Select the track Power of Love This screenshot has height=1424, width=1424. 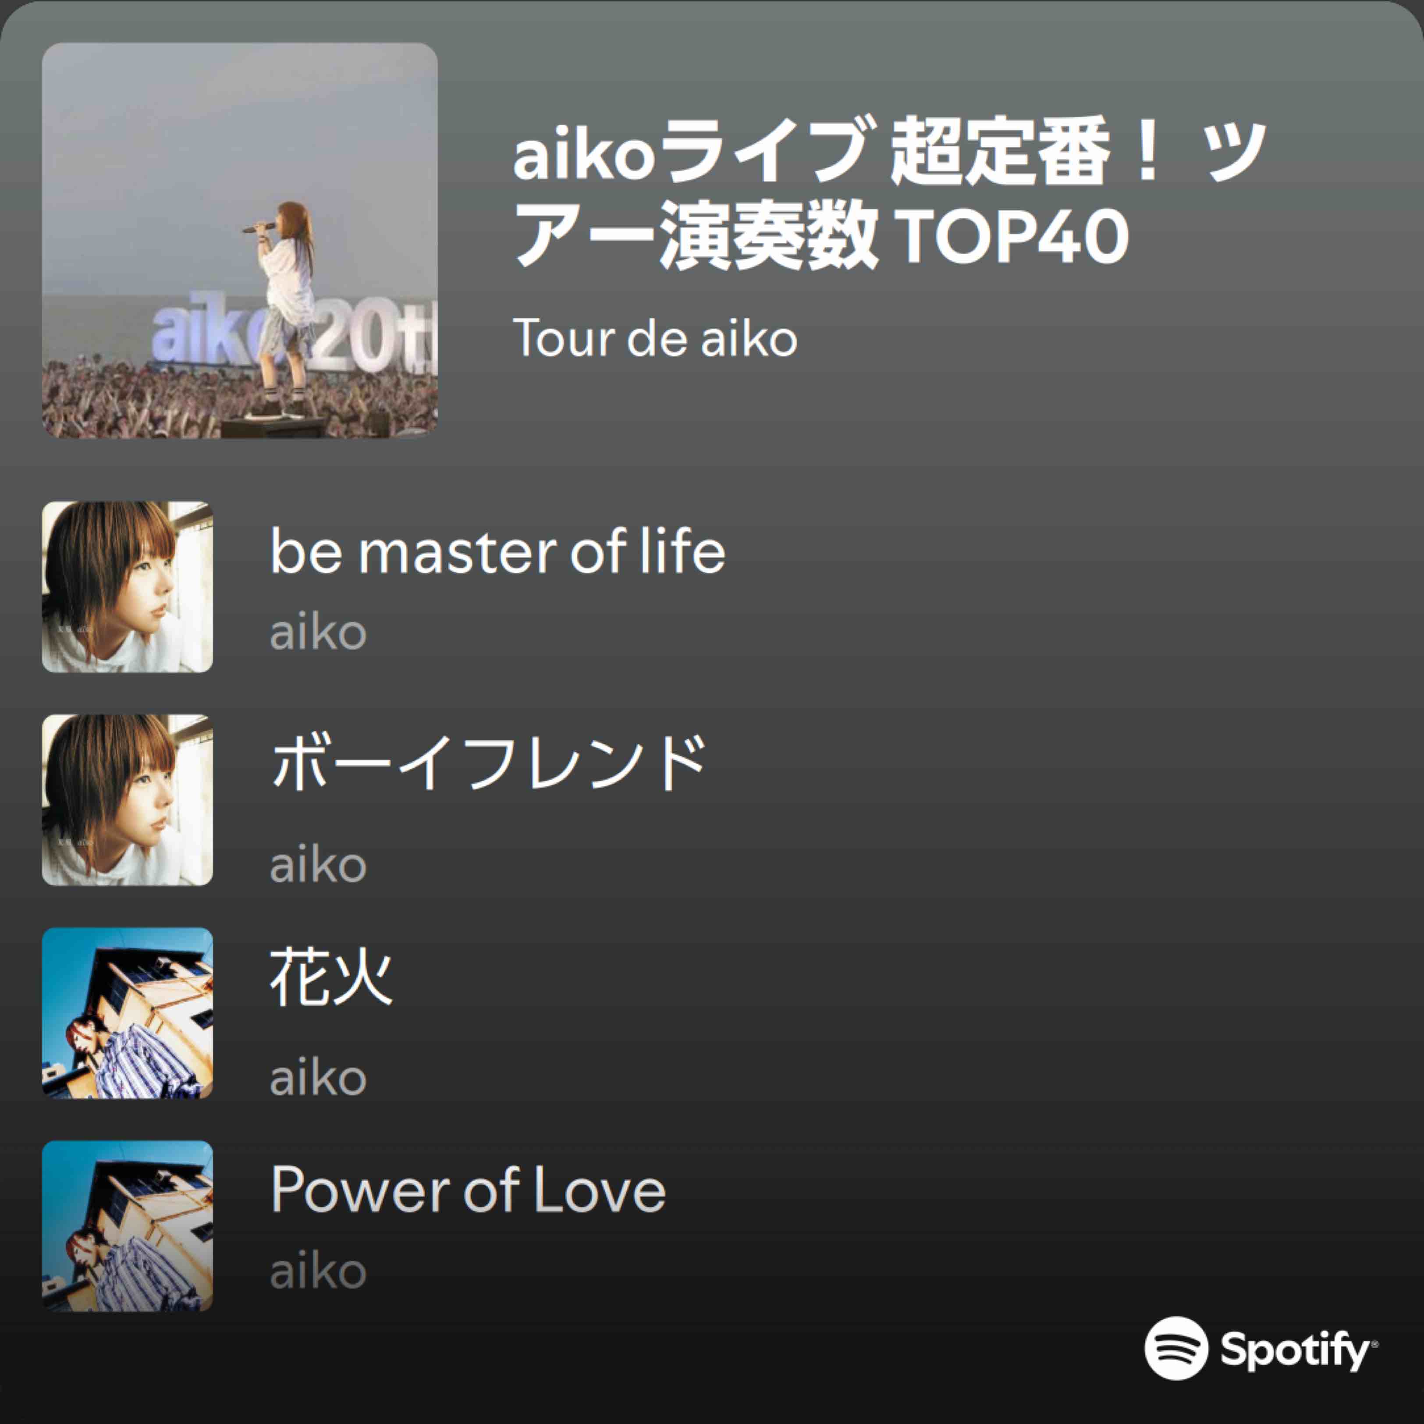tap(468, 1190)
